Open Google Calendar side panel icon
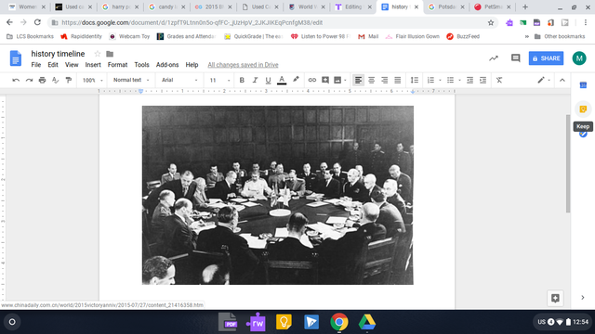Screen dimensions: 595x334 click(x=583, y=85)
